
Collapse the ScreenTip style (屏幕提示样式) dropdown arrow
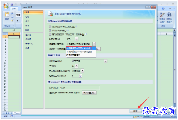pyautogui.click(x=94, y=44)
